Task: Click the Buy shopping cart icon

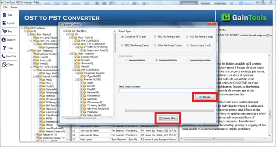Action: click(4, 31)
